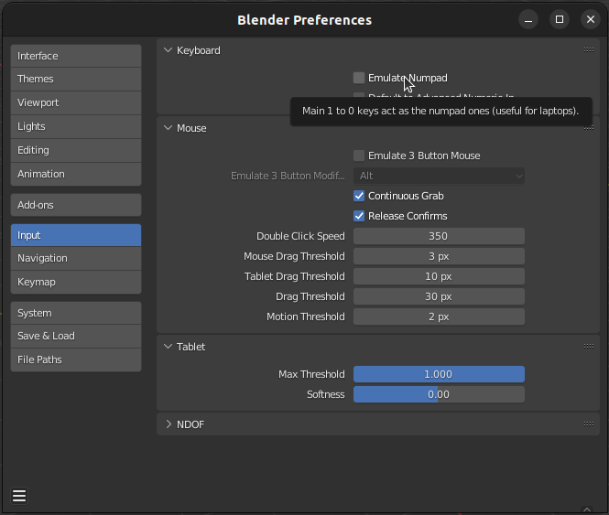
Task: Click the Double Click Speed field
Action: [439, 236]
